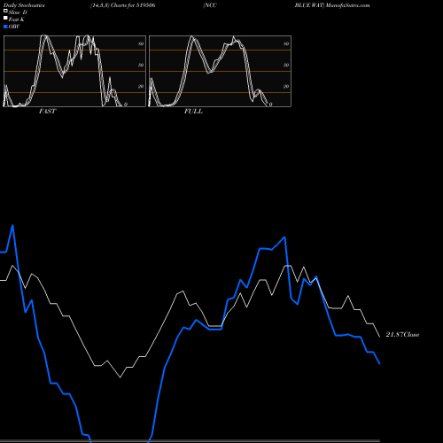Viewport: 443px width, 443px height.
Task: Click the FULL stochastic chart thumbnail
Action: coord(220,71)
